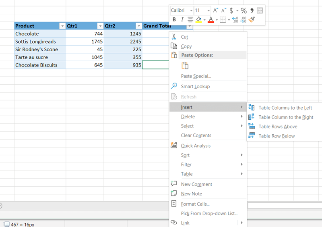Screen dimensions: 322x227
Task: Expand the Table submenu
Action: pos(208,174)
